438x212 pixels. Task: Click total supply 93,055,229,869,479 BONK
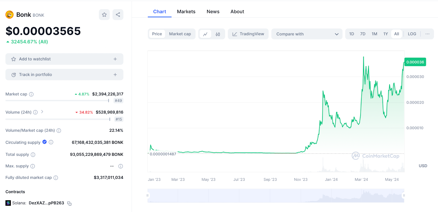(97, 155)
